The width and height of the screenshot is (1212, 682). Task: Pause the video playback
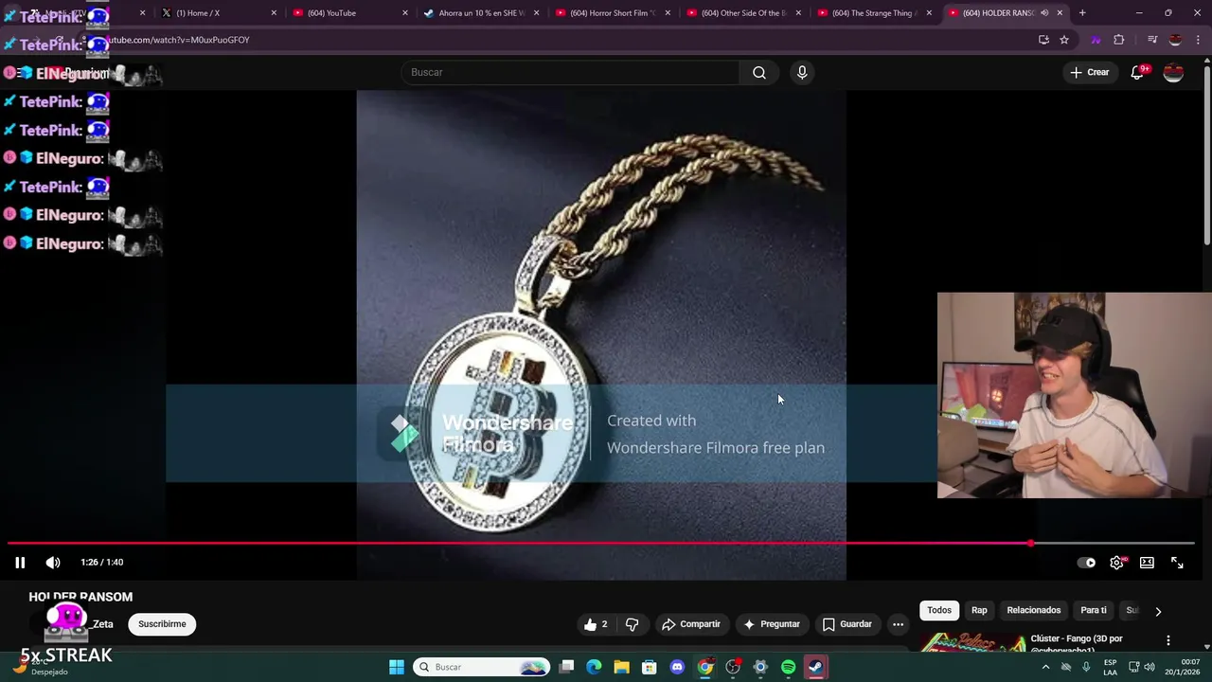point(20,563)
